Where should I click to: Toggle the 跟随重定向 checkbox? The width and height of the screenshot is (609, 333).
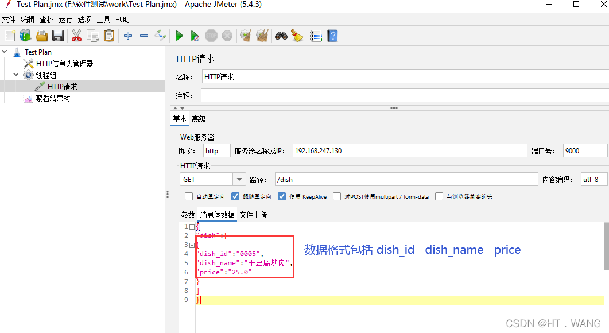pos(235,196)
